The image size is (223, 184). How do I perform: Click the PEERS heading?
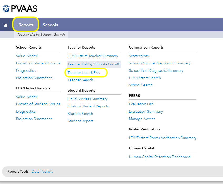click(x=134, y=96)
